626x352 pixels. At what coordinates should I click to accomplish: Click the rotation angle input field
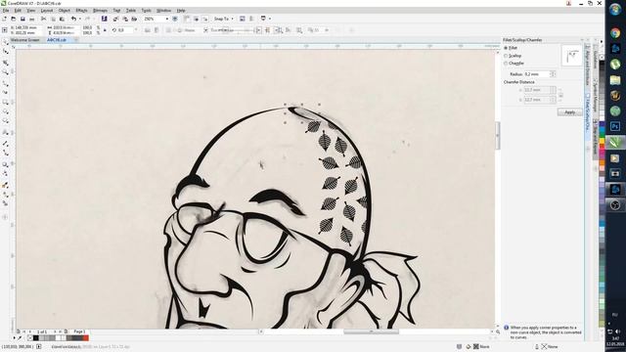click(x=126, y=30)
